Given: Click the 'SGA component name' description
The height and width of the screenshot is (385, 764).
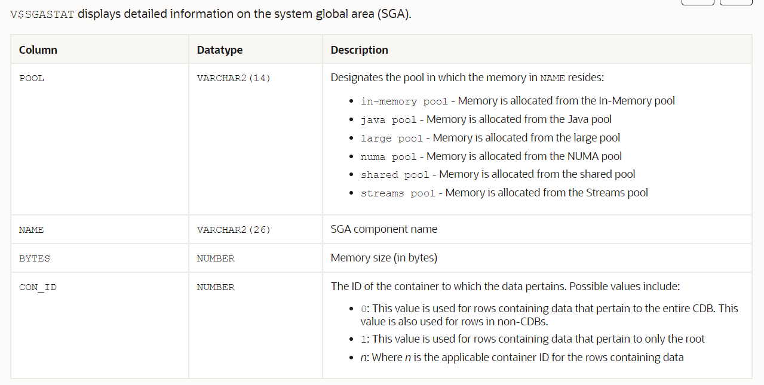Looking at the screenshot, I should point(383,229).
